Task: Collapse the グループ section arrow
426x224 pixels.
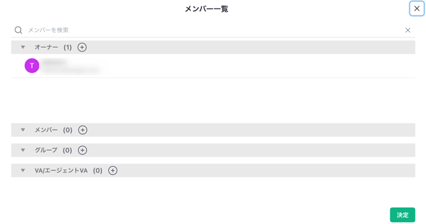Action: (x=23, y=150)
